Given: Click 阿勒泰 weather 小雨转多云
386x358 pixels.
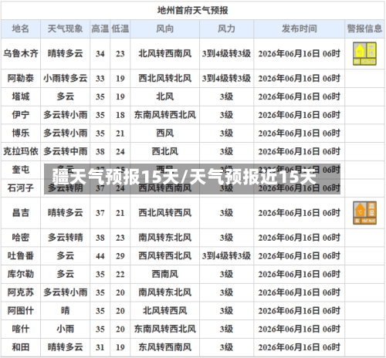Looking at the screenshot, I should click(x=65, y=78).
